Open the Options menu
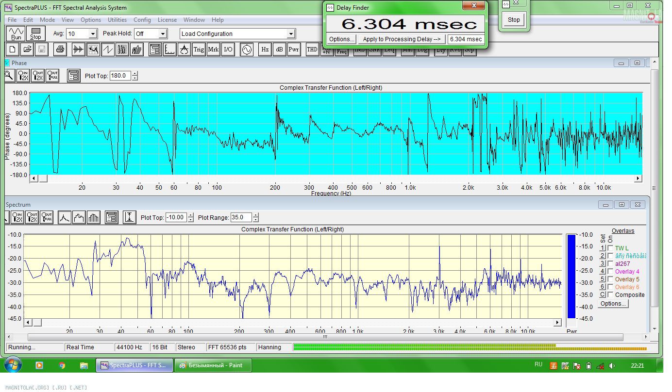Viewport: 672px width, 392px height. click(x=91, y=20)
